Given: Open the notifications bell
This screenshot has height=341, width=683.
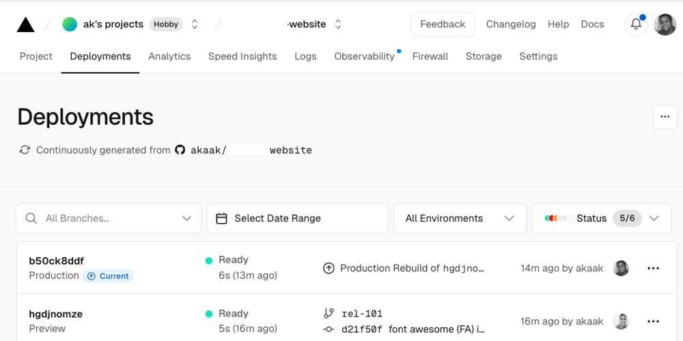Looking at the screenshot, I should [x=636, y=25].
